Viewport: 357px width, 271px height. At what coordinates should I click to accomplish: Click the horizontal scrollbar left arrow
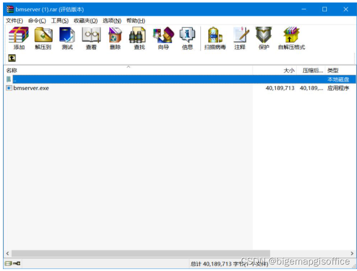(7, 253)
